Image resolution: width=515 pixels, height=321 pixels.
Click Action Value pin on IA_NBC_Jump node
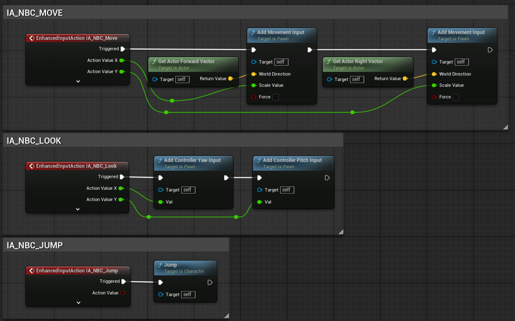[x=122, y=293]
